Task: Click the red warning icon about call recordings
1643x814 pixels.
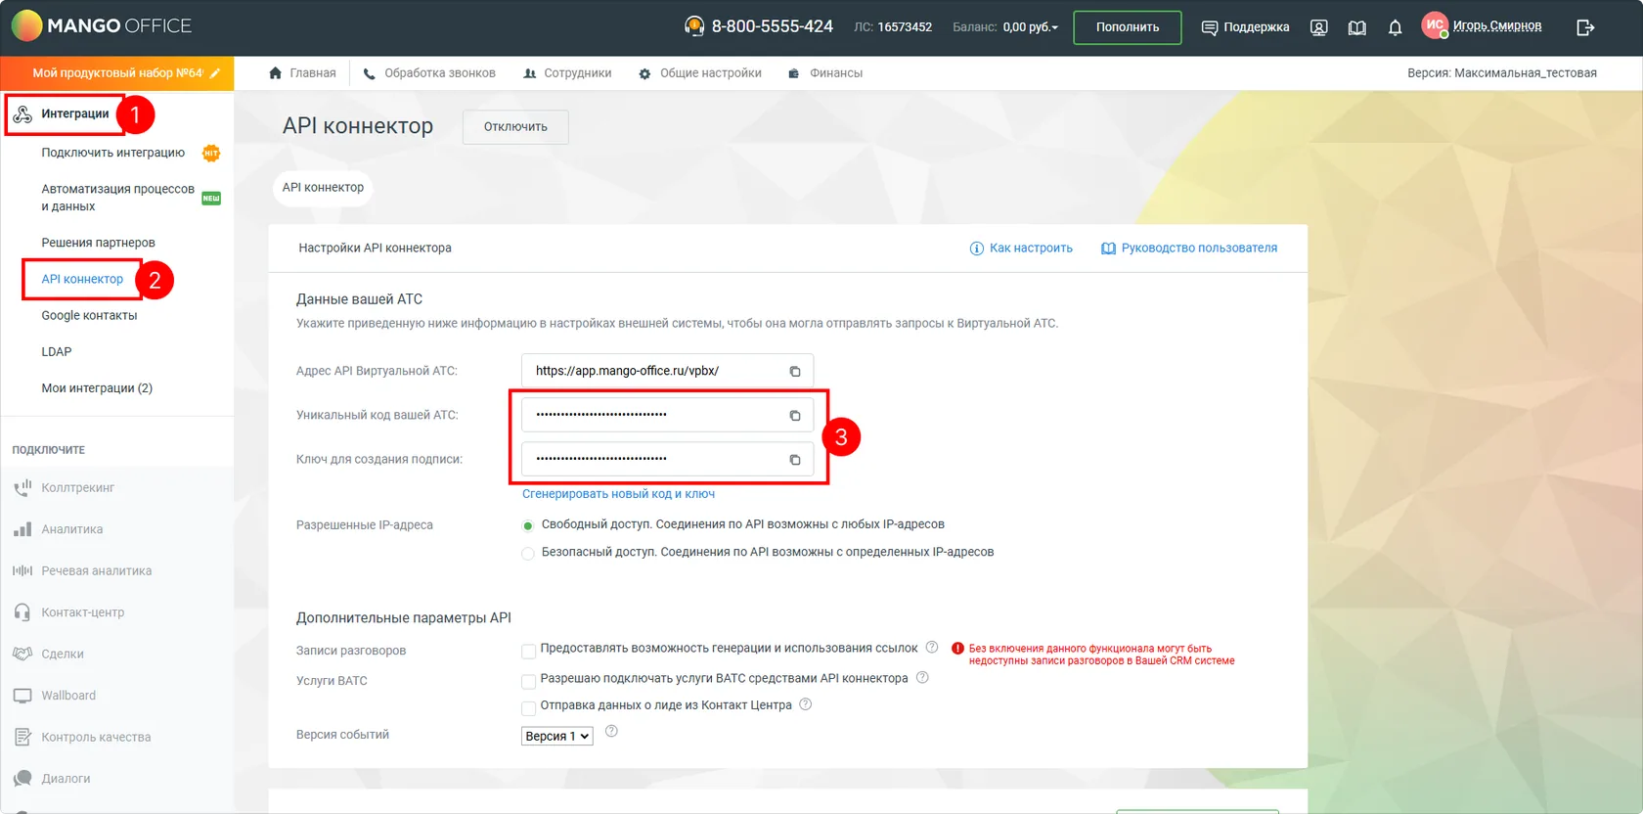Action: click(x=957, y=648)
